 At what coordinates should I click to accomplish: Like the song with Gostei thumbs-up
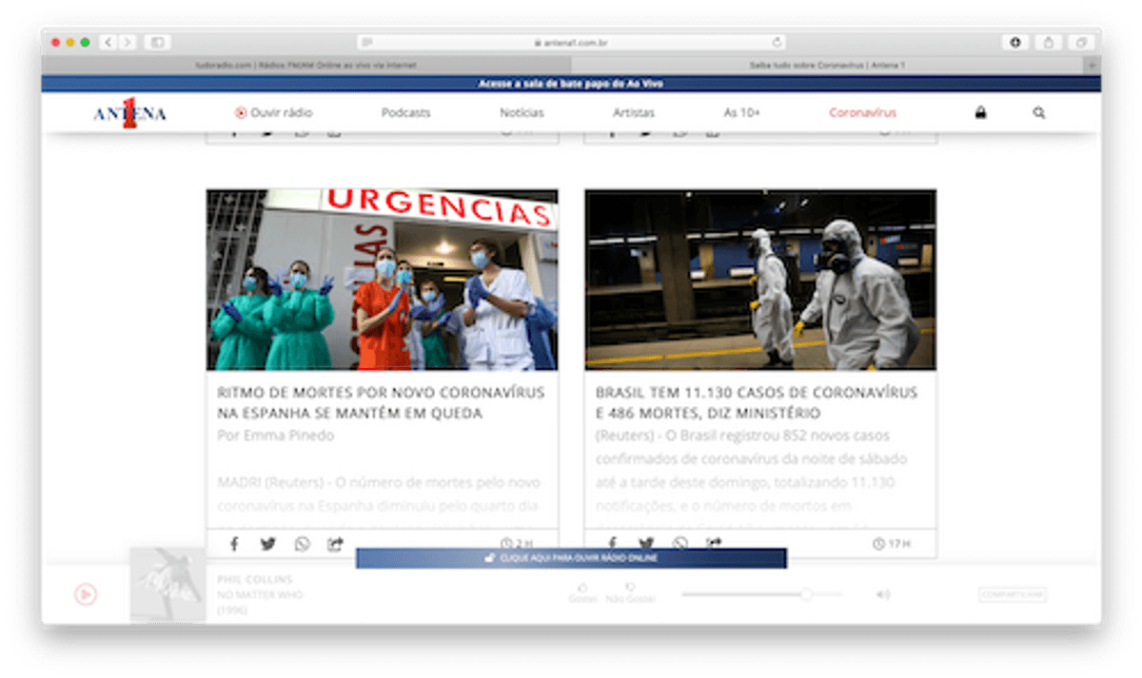(x=582, y=592)
